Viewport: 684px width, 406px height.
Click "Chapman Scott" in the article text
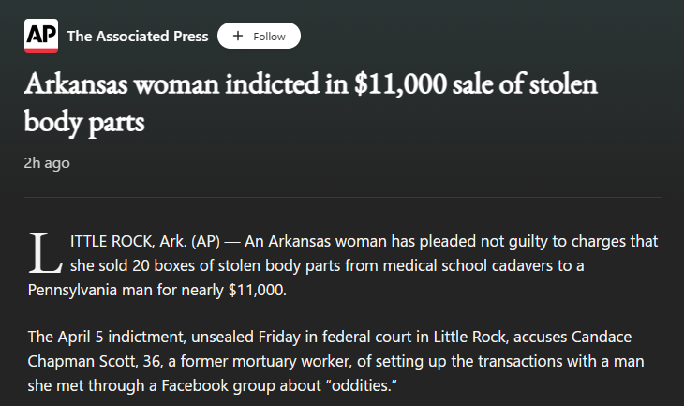point(73,362)
